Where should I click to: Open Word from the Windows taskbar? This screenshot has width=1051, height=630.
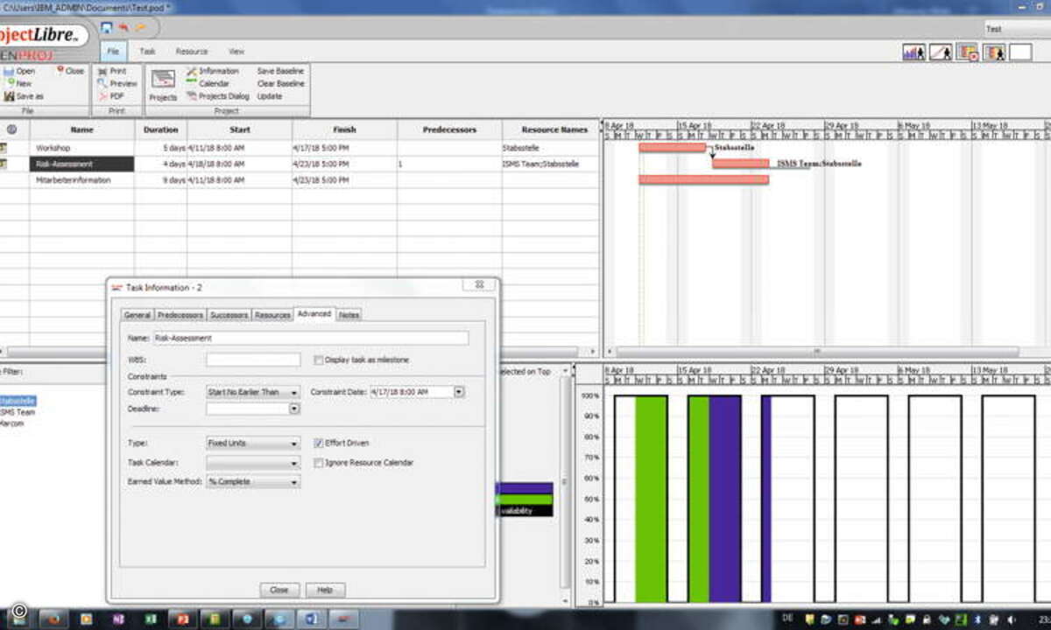[311, 618]
